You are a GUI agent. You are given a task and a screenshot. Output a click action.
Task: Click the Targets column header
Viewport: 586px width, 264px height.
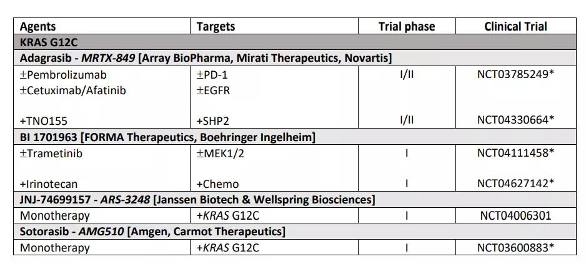coord(216,26)
